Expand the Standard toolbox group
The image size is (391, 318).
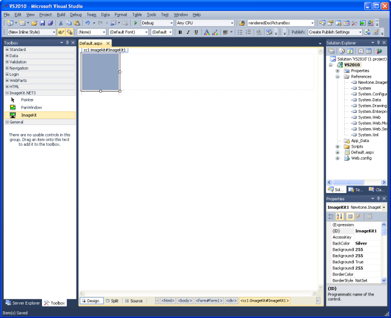pos(7,50)
